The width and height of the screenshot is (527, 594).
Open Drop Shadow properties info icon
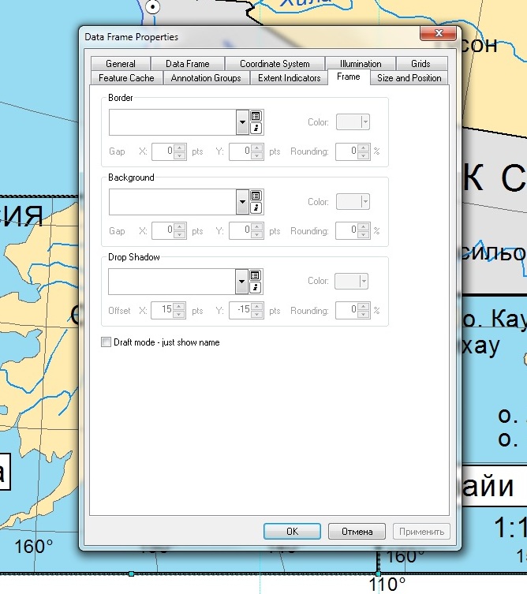tap(255, 287)
